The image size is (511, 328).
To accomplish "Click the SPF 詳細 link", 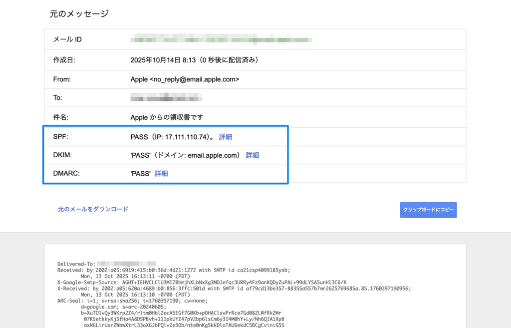I will 225,136.
